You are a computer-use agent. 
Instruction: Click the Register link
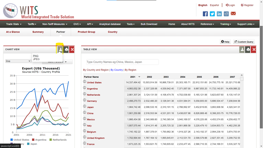[x=247, y=5]
